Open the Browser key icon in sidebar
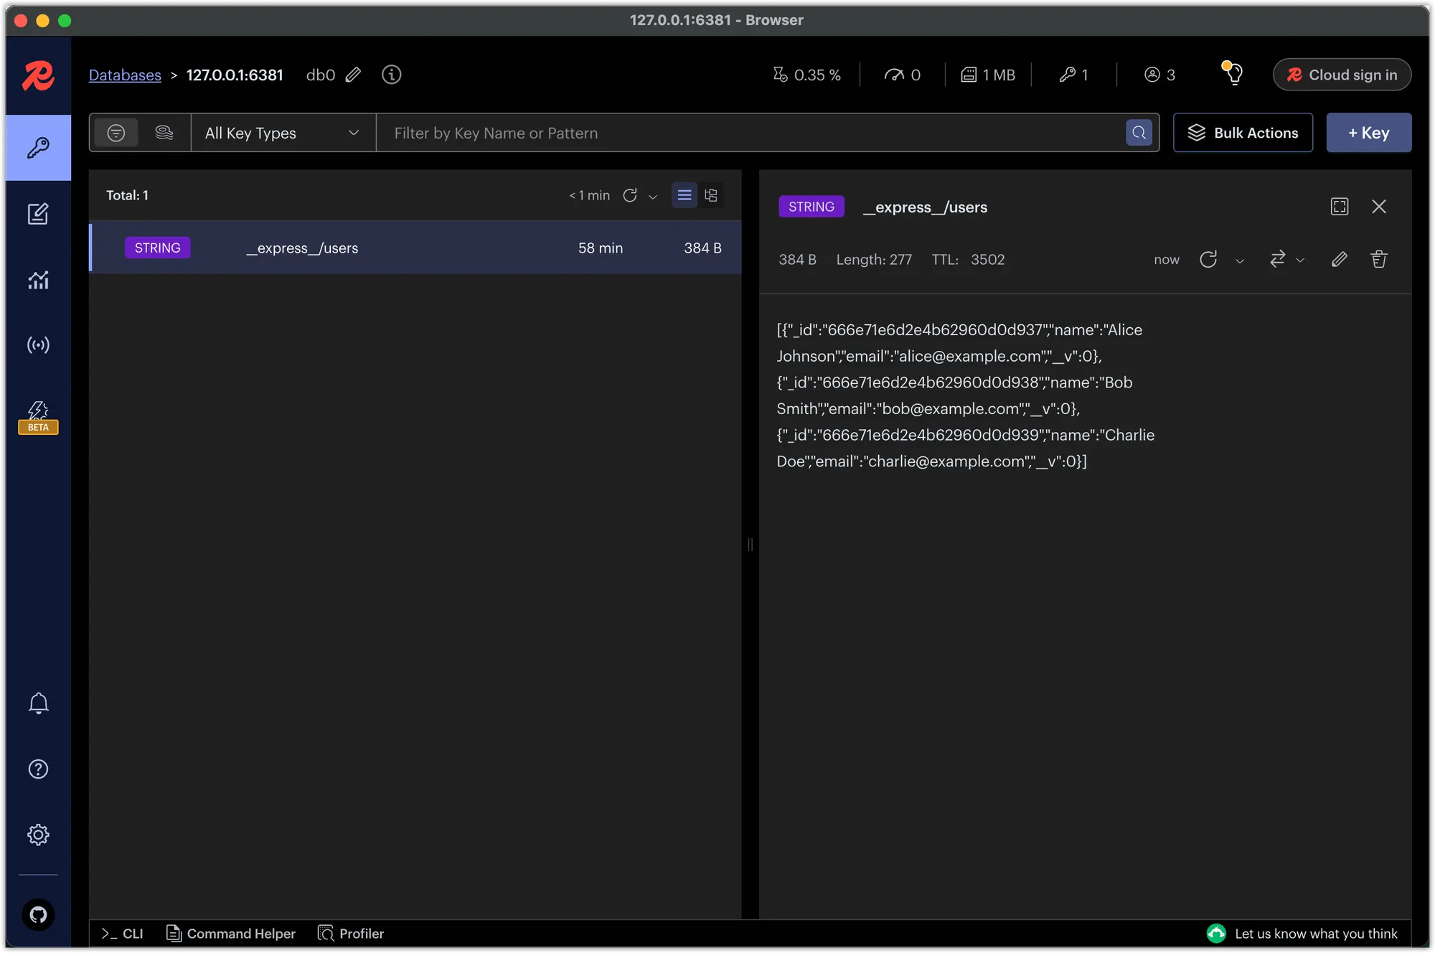Image resolution: width=1435 pixels, height=953 pixels. pyautogui.click(x=38, y=148)
